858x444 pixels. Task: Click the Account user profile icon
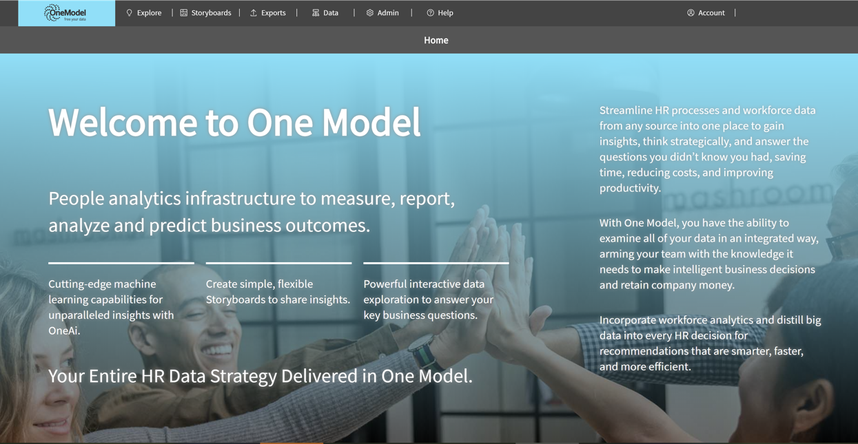coord(691,13)
